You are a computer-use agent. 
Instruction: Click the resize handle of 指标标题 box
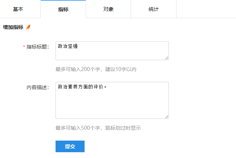(x=167, y=58)
